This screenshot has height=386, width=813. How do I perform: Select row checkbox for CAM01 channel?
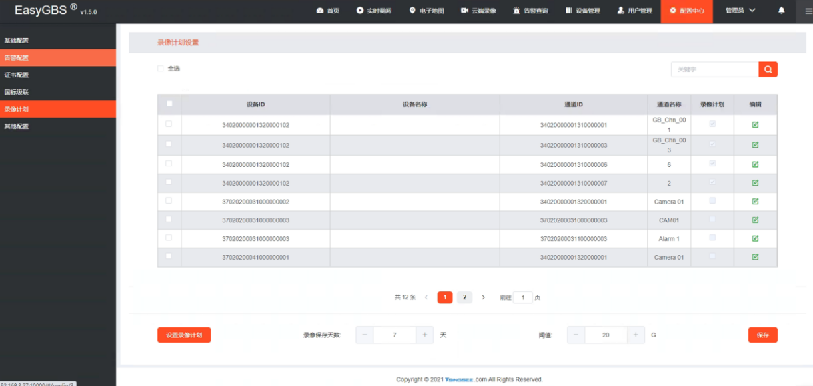pyautogui.click(x=169, y=218)
